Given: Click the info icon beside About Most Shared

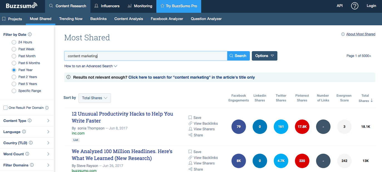Looking at the screenshot, I should pos(343,34).
